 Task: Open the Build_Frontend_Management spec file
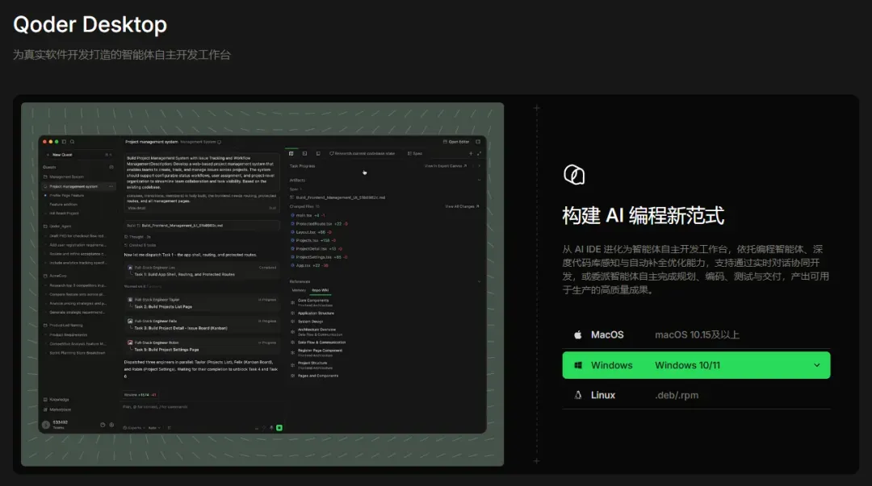(x=337, y=197)
